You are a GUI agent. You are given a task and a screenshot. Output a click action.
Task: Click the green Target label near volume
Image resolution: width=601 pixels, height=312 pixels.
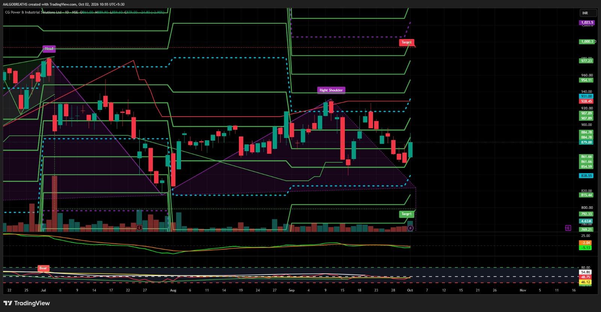click(406, 214)
